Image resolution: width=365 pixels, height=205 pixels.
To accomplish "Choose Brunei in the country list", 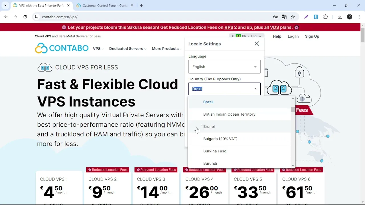I will click(x=240, y=126).
